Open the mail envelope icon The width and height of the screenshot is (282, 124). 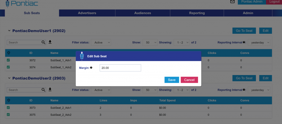coord(232,2)
